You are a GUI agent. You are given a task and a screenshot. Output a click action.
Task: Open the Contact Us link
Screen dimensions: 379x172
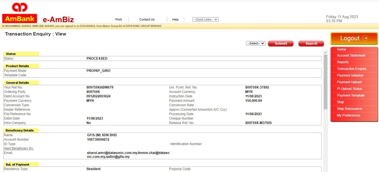point(147,20)
